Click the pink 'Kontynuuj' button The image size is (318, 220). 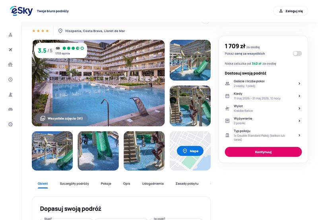point(263,152)
